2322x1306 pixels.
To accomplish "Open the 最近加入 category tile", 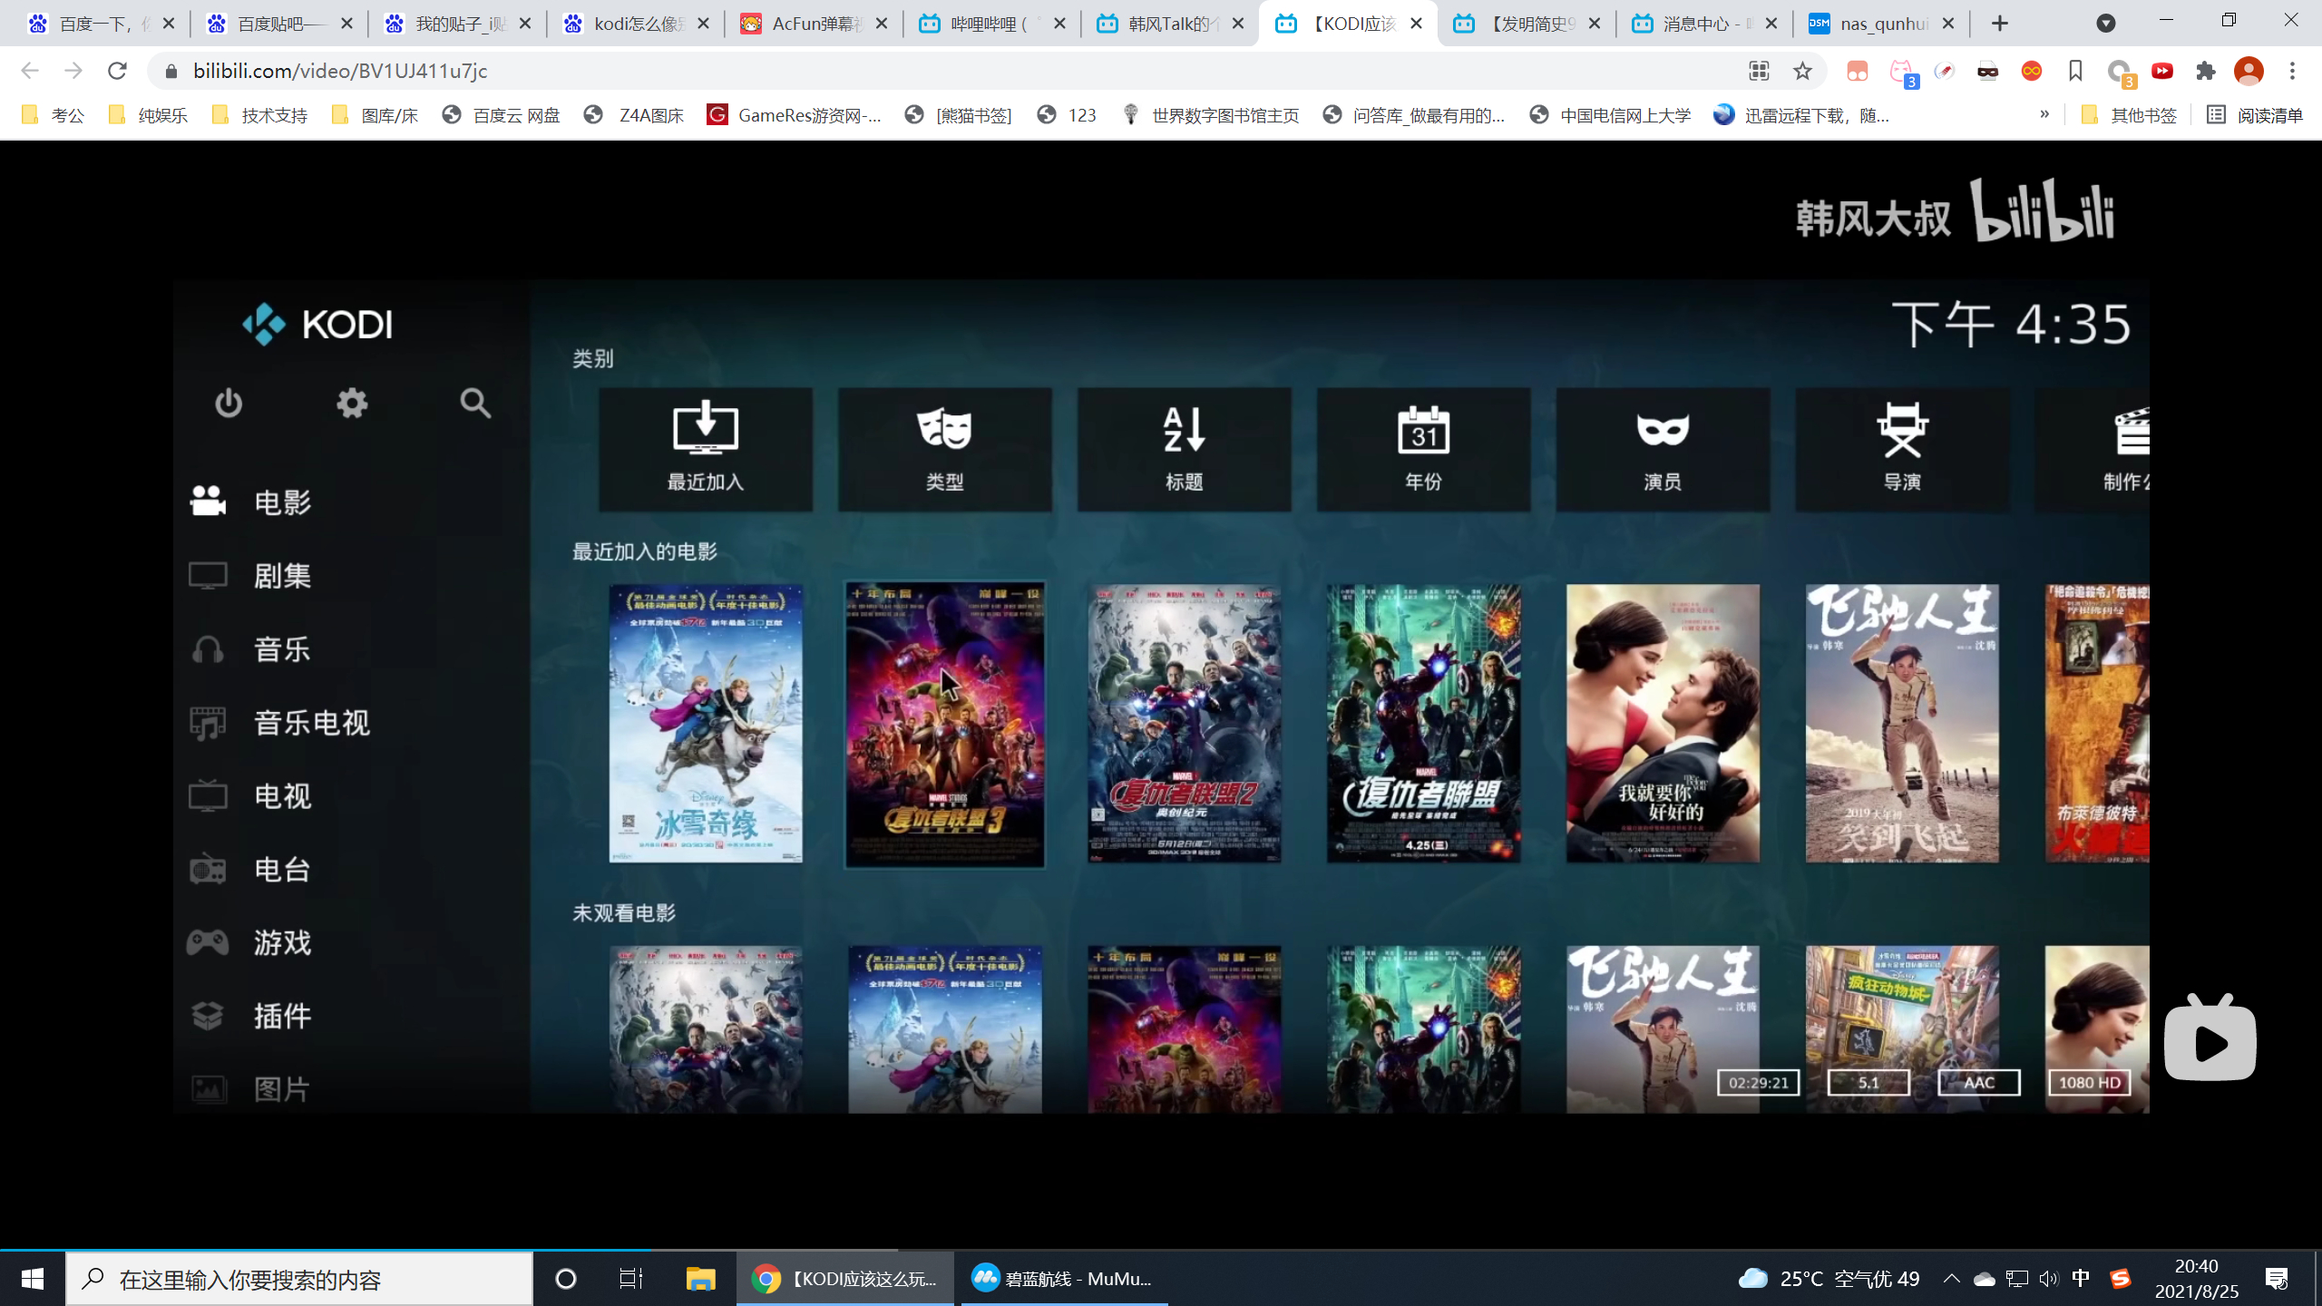I will pyautogui.click(x=706, y=450).
